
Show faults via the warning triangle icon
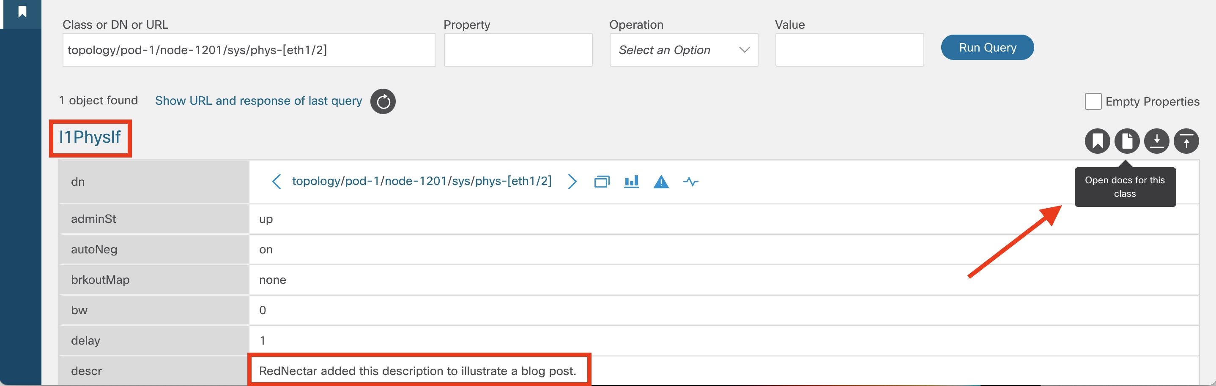(x=661, y=182)
